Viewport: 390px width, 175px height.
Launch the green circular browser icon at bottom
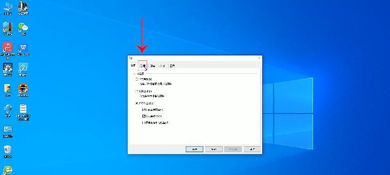pos(8,170)
